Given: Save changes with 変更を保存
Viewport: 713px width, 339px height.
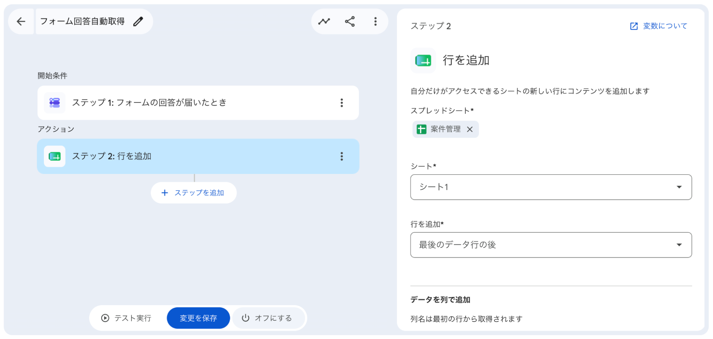Looking at the screenshot, I should (198, 318).
